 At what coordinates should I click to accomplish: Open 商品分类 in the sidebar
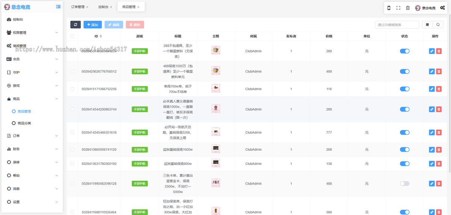pos(32,123)
